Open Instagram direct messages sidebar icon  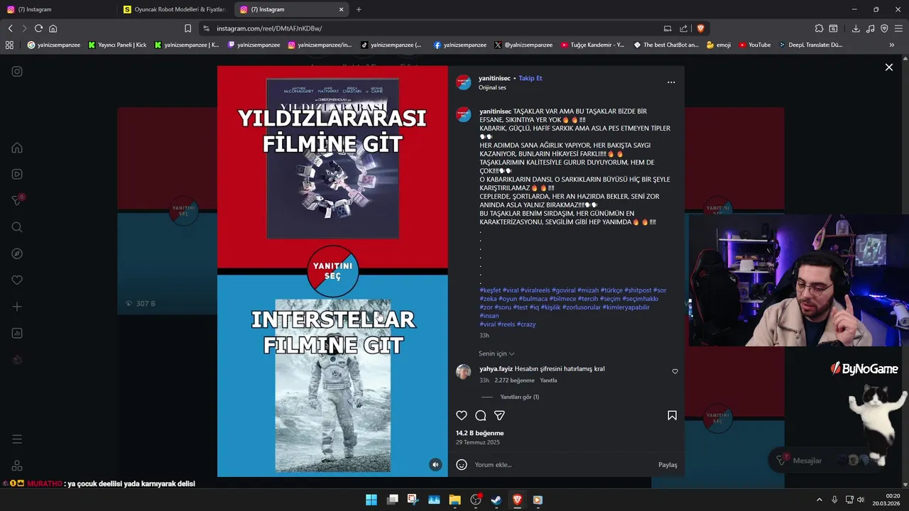tap(17, 201)
